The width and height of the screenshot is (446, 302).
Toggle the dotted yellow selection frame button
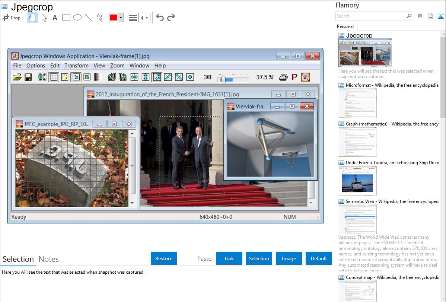(64, 77)
